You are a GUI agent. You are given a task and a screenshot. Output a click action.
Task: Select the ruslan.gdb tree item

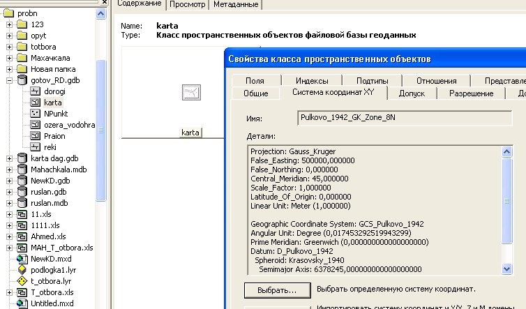49,192
